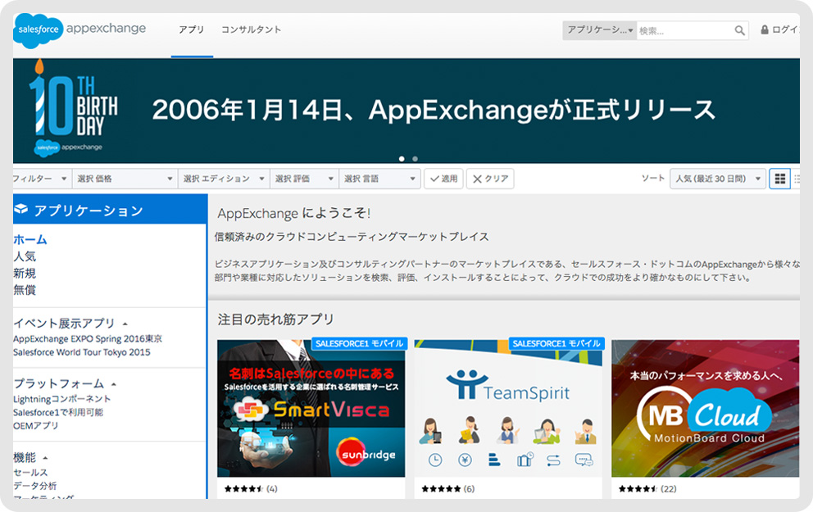The width and height of the screenshot is (813, 512).
Task: Open the アプリ tab
Action: tap(191, 30)
